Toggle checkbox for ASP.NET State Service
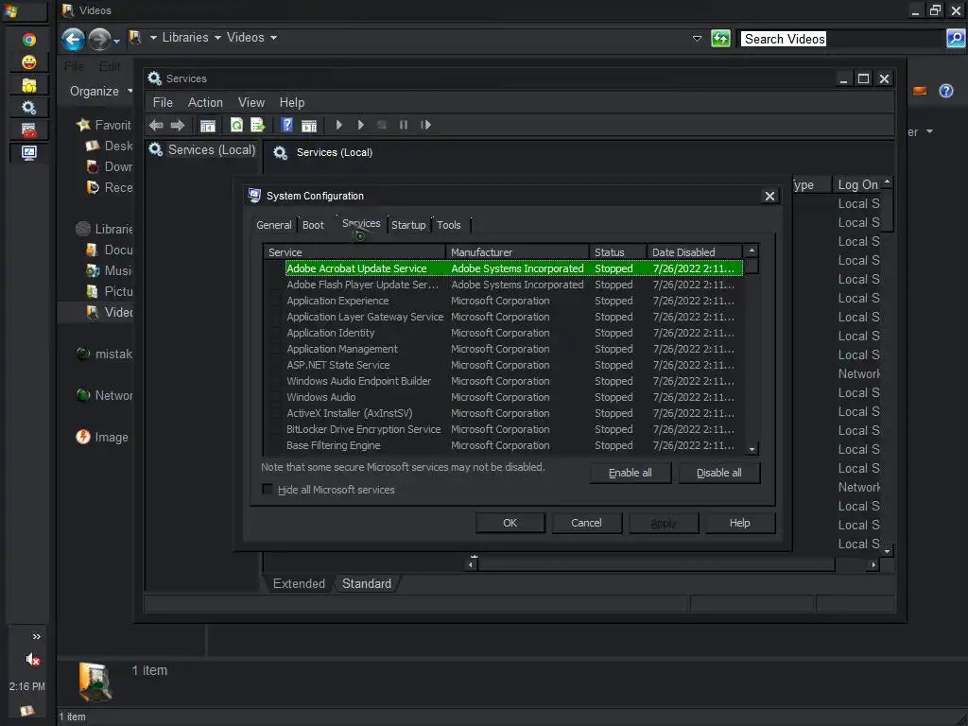 pos(276,366)
